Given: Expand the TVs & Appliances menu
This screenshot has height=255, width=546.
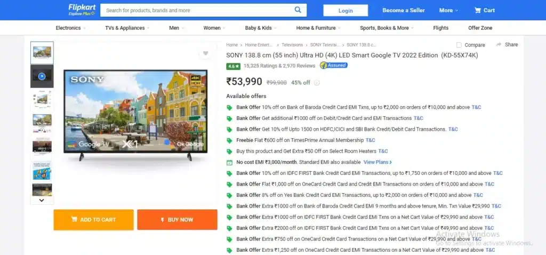Looking at the screenshot, I should [x=127, y=28].
